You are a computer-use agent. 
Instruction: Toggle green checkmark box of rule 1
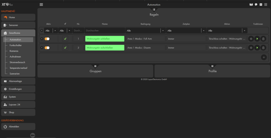pos(65,39)
